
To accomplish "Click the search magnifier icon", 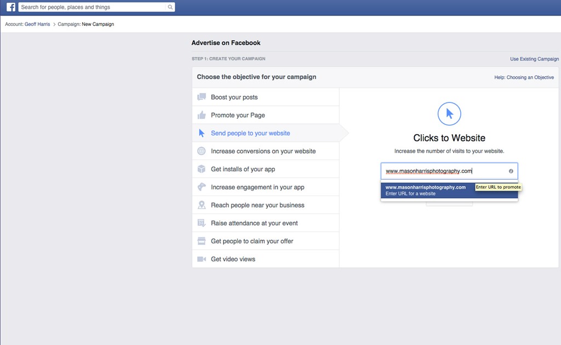I will [x=170, y=8].
